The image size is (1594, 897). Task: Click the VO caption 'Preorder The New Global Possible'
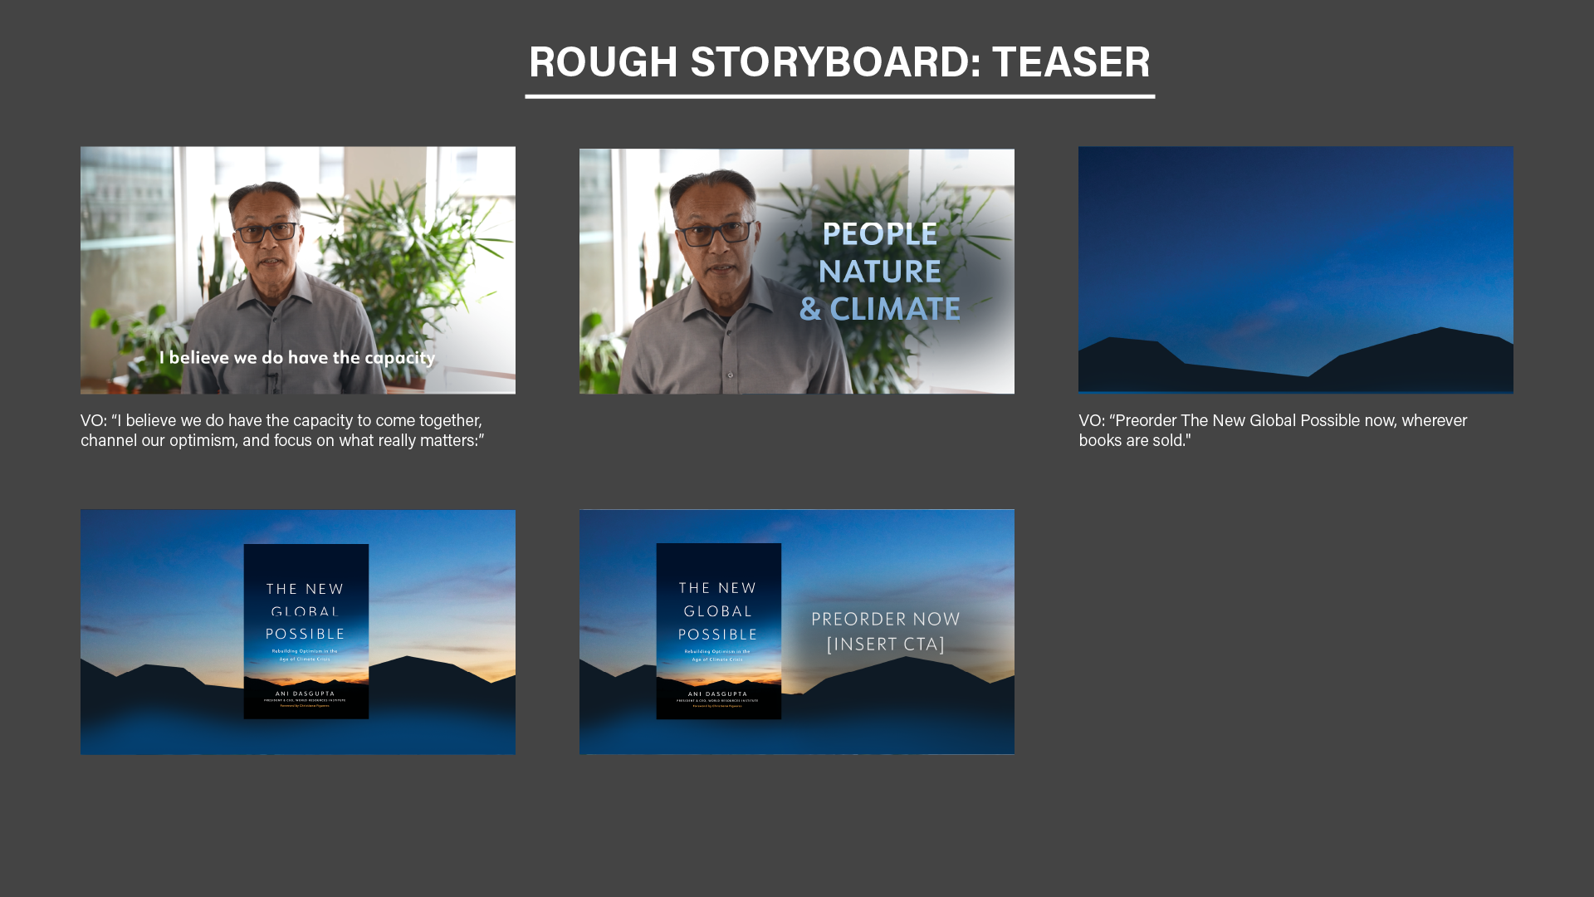point(1273,430)
